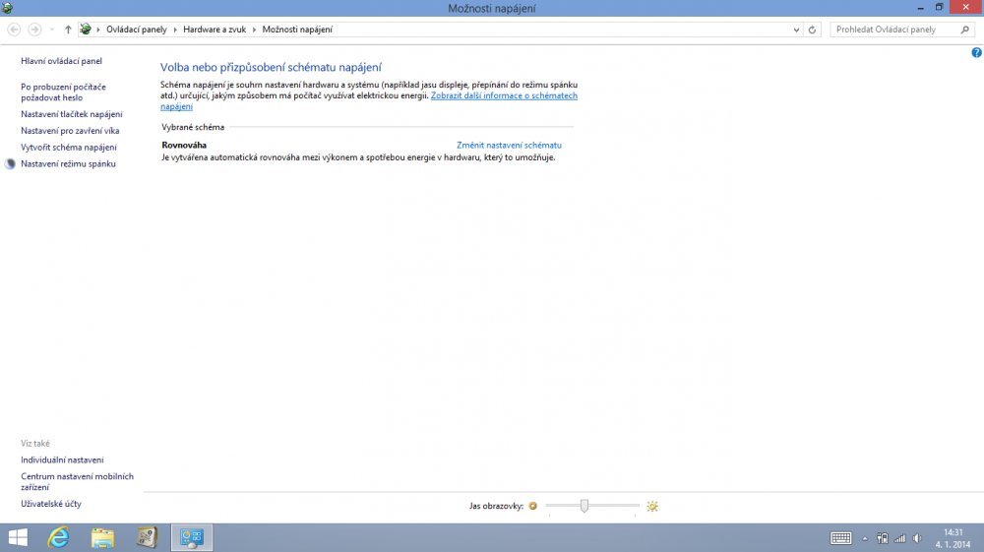Click the Help question mark icon

(976, 52)
